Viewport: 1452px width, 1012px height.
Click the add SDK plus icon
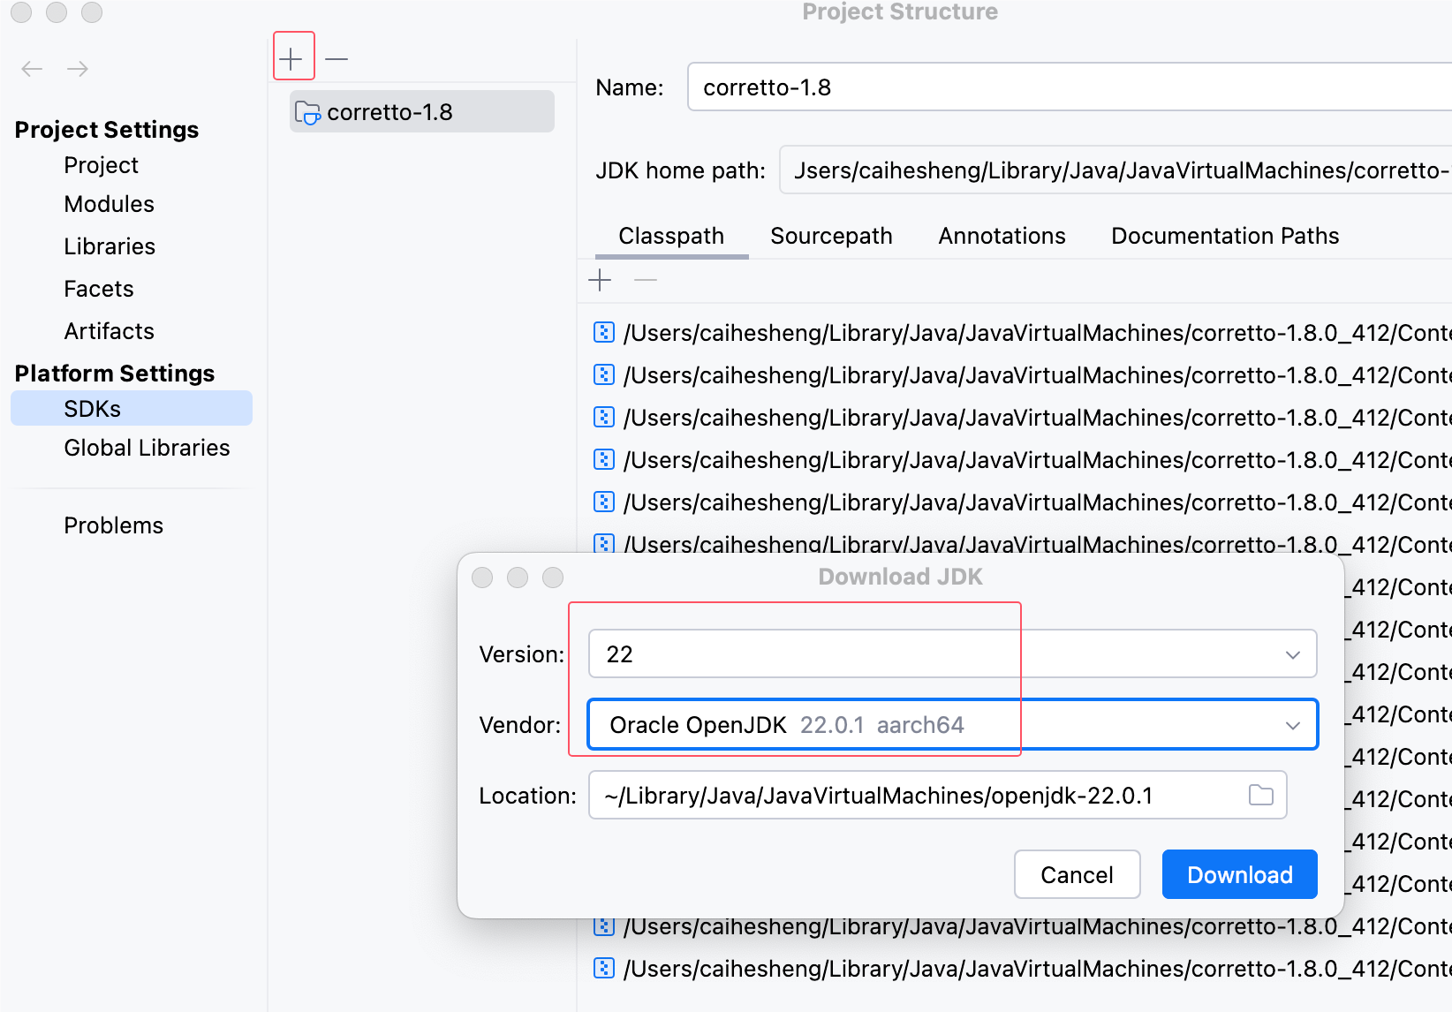(x=291, y=58)
